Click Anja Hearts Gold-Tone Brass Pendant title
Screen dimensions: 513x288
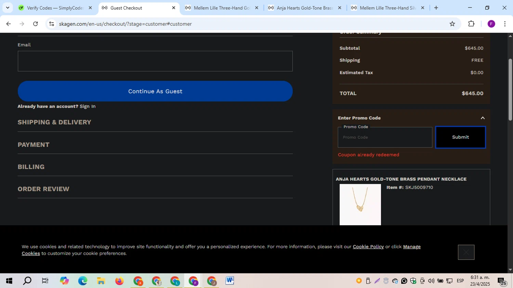401,179
